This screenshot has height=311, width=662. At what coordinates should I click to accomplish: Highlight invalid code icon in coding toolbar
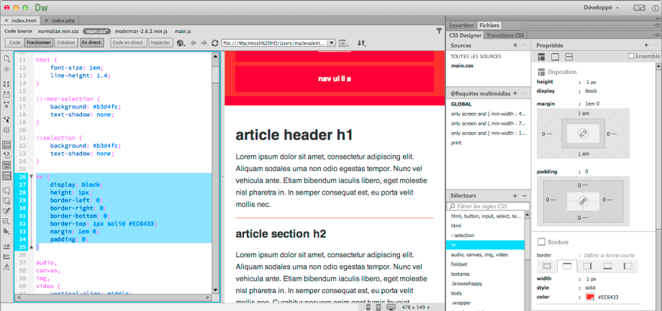click(x=6, y=155)
